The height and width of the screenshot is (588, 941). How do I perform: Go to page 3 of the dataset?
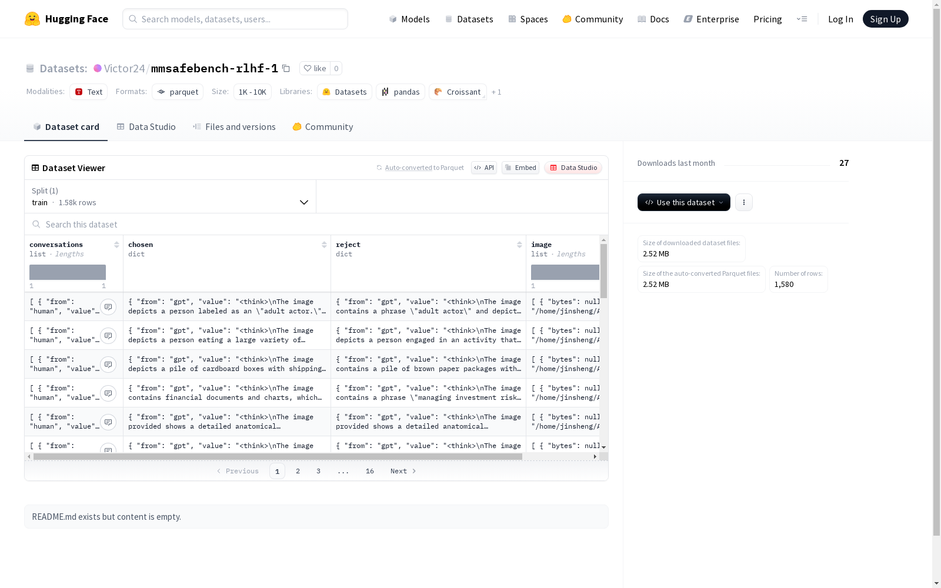point(319,471)
